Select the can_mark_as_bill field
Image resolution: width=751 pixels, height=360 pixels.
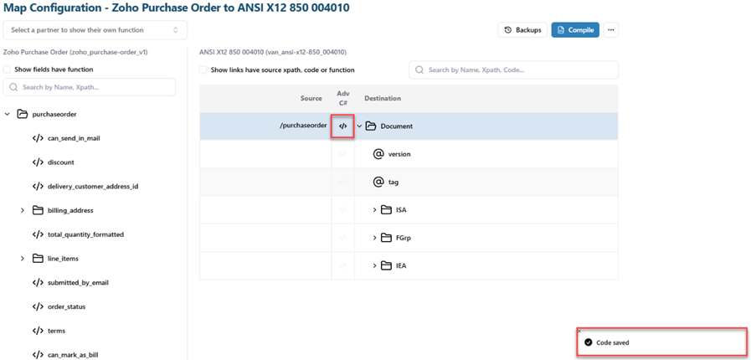73,355
